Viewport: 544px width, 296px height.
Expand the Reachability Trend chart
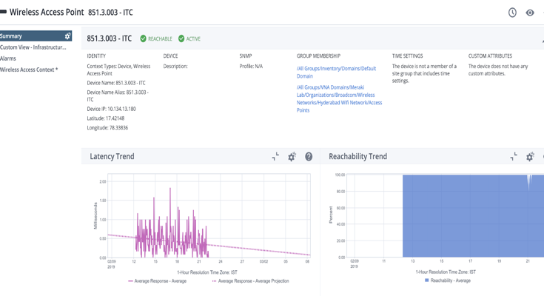514,157
